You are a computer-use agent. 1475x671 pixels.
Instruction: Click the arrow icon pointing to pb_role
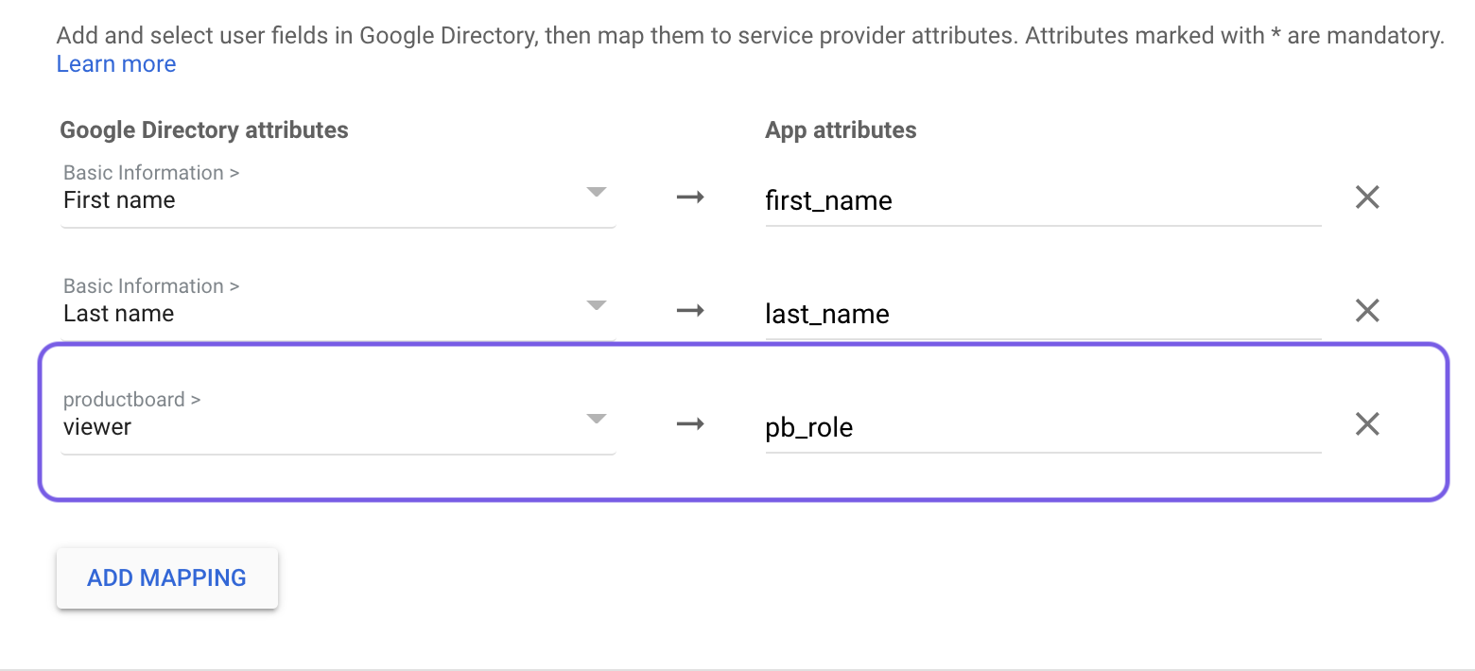pyautogui.click(x=690, y=424)
